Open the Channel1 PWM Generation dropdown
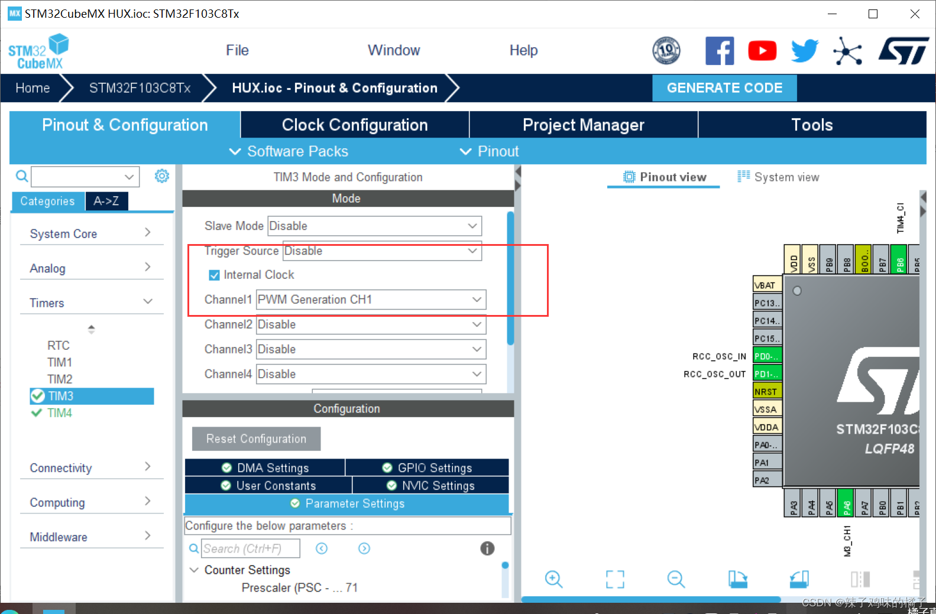Image resolution: width=936 pixels, height=614 pixels. 371,300
